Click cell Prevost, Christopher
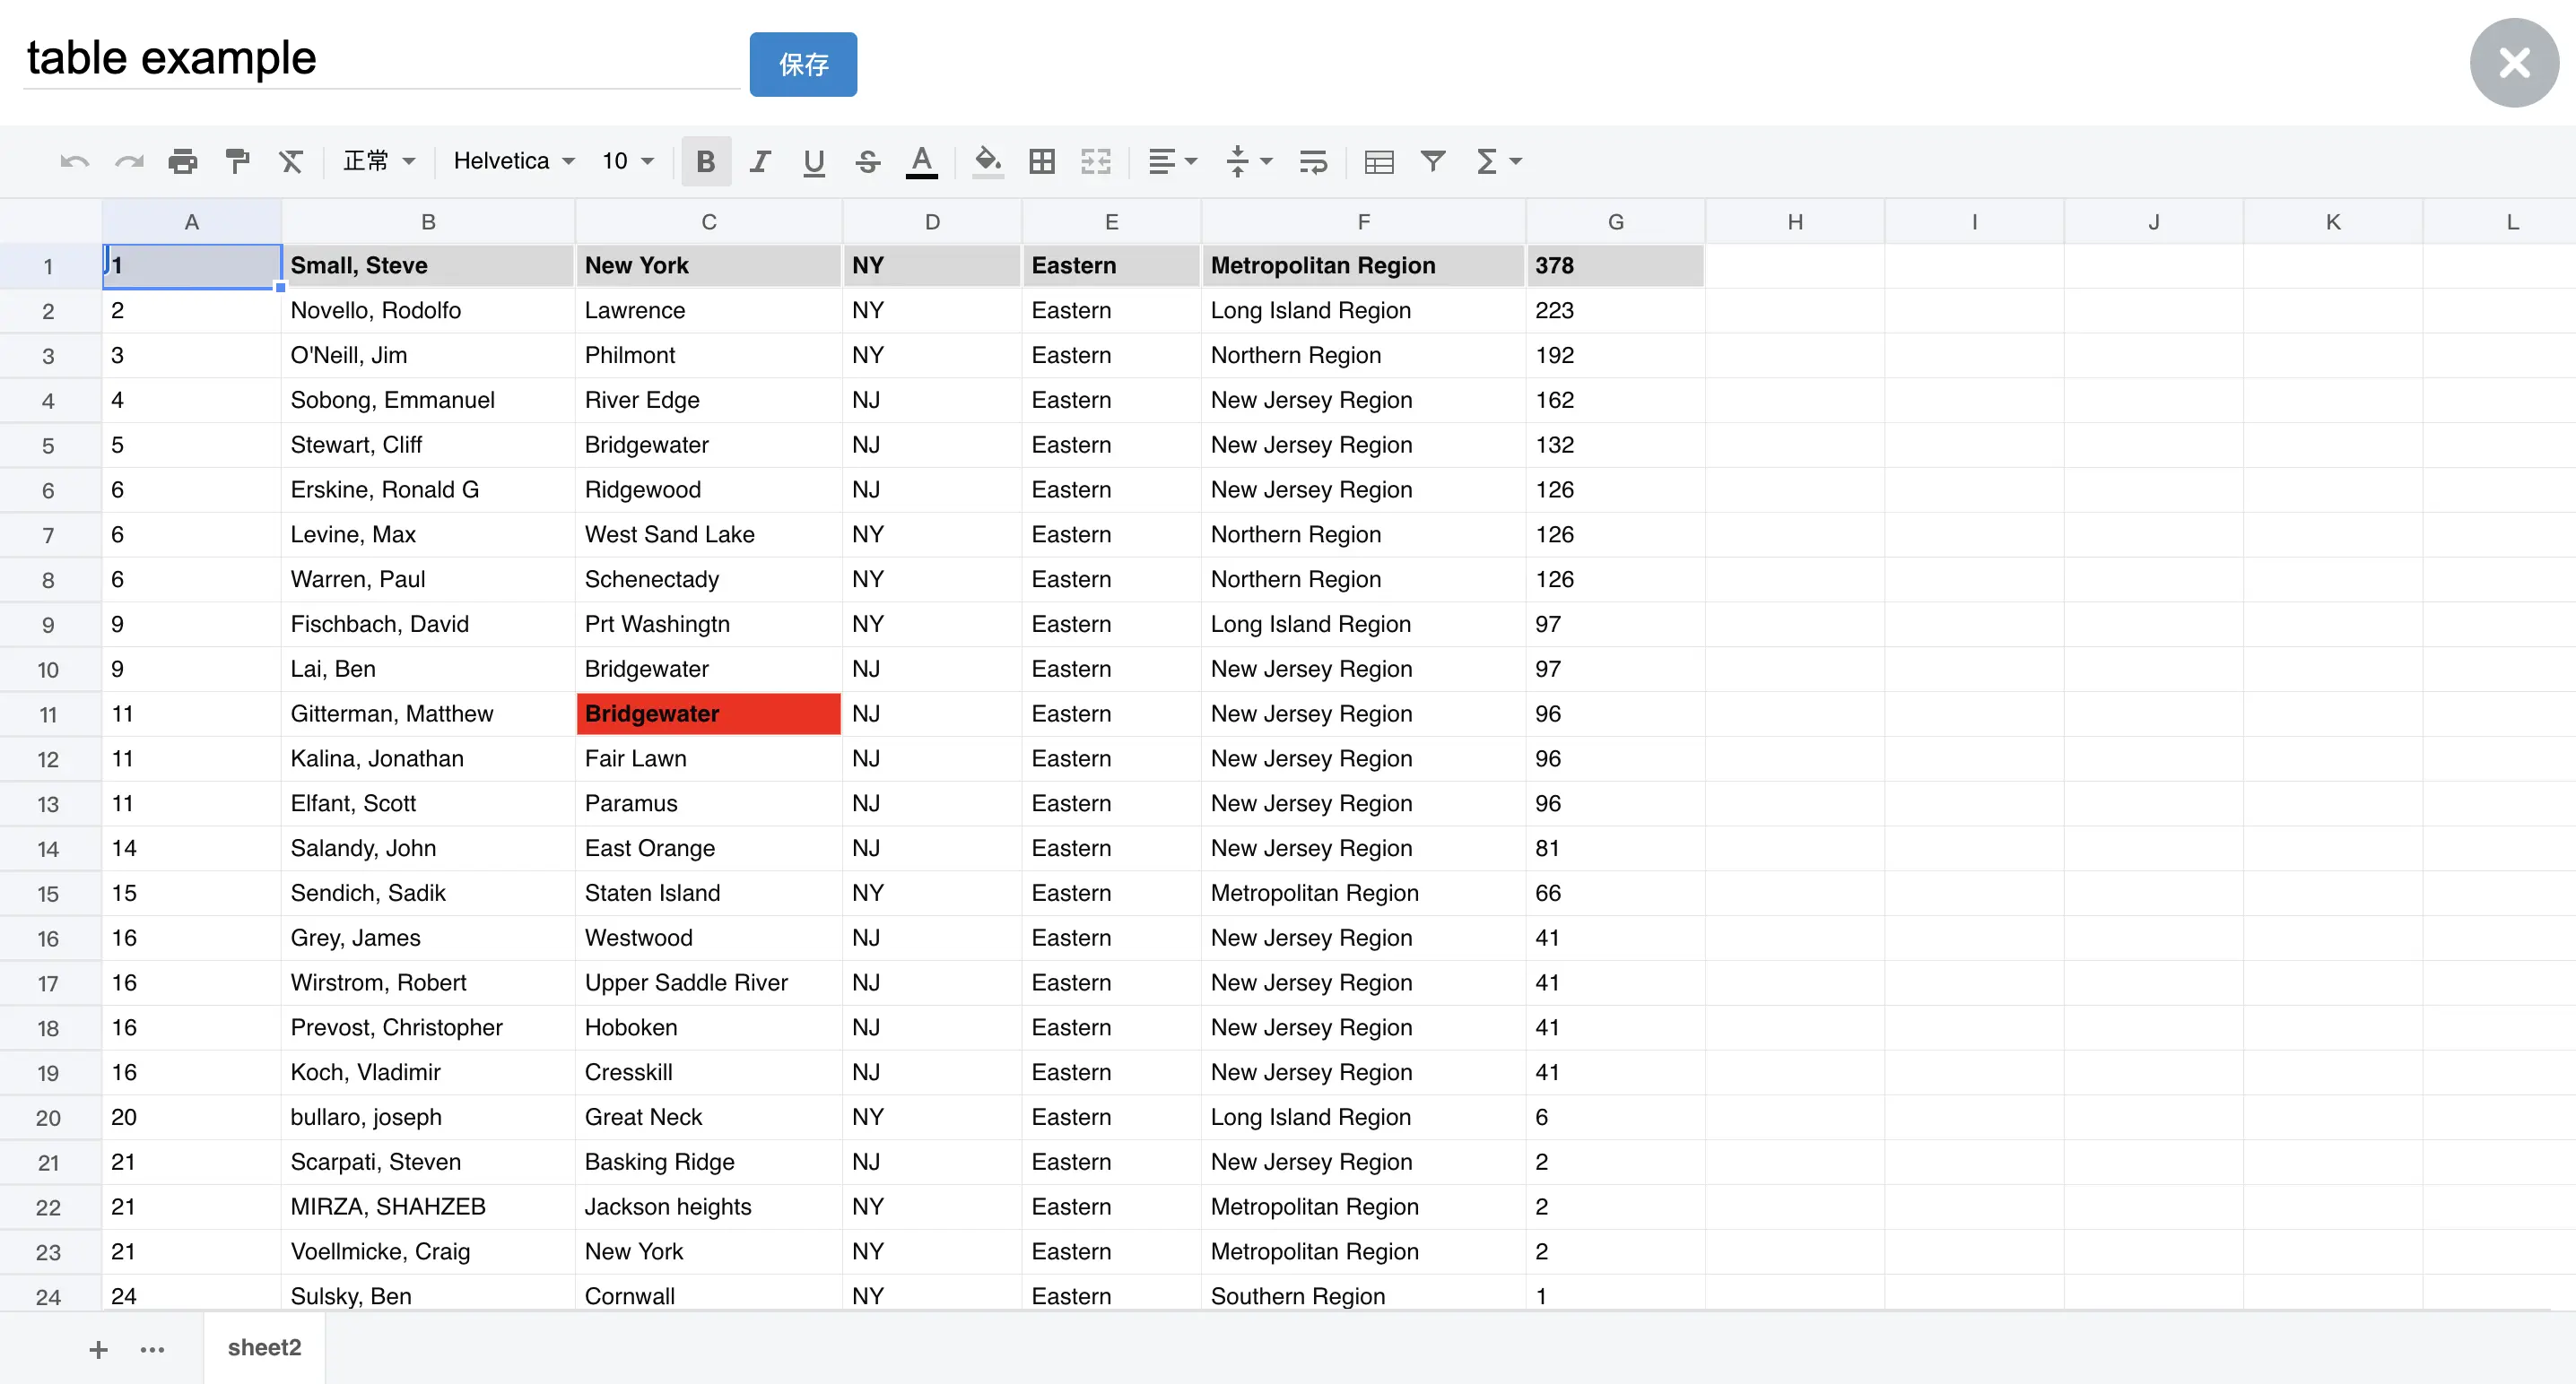The image size is (2576, 1384). click(x=428, y=1028)
